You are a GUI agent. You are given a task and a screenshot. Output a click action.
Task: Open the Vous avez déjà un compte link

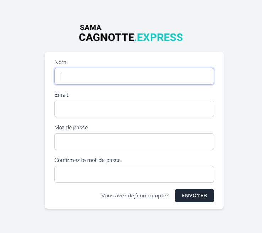click(x=135, y=196)
